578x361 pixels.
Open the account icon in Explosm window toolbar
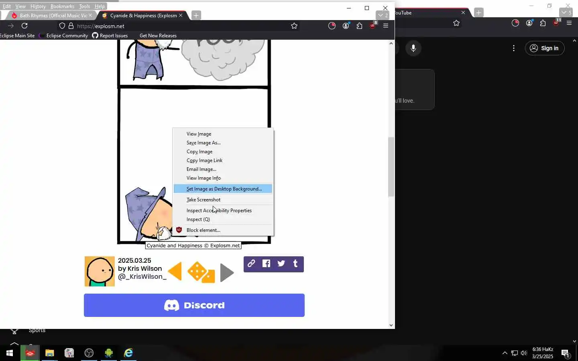pyautogui.click(x=346, y=26)
